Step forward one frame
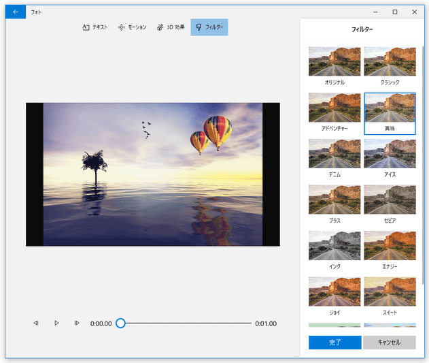 (x=77, y=323)
